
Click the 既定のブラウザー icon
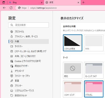(x=12, y=66)
